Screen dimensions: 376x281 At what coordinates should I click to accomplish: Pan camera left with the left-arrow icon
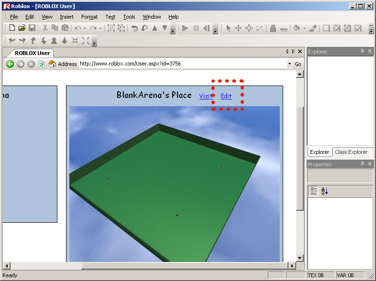(x=12, y=41)
